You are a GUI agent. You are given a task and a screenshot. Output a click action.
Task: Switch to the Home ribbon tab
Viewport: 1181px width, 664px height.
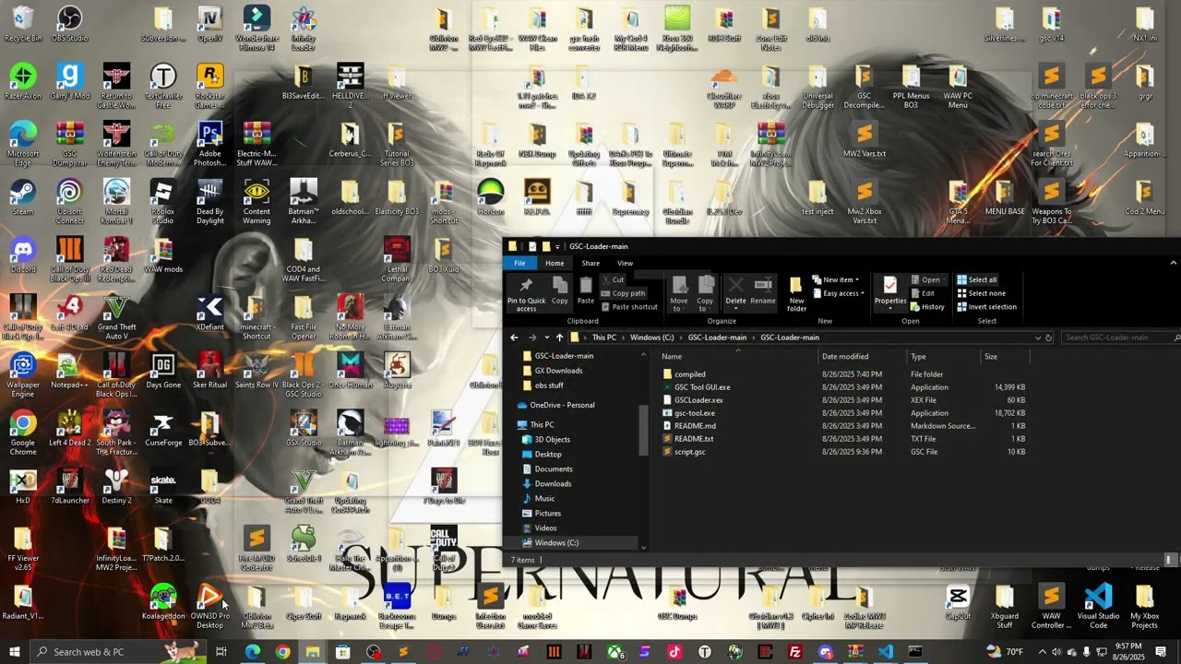point(555,263)
